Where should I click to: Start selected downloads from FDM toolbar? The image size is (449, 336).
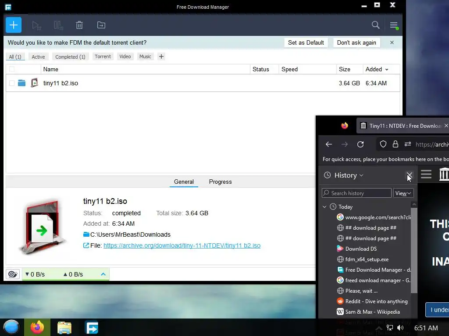pos(36,25)
